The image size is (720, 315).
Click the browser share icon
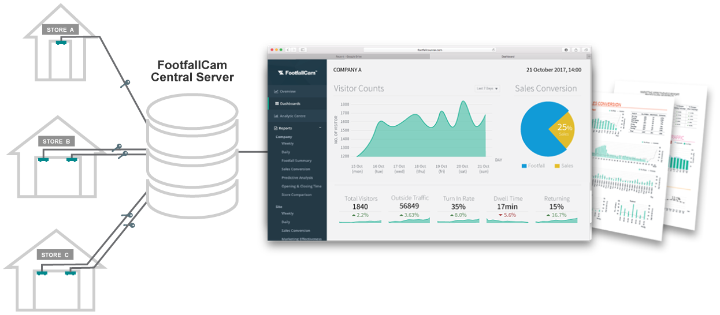click(576, 50)
